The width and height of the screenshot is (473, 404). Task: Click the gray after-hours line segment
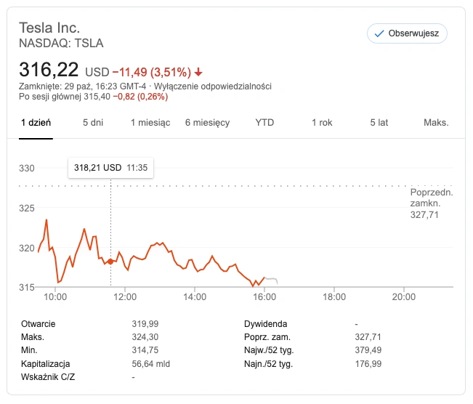click(x=271, y=280)
